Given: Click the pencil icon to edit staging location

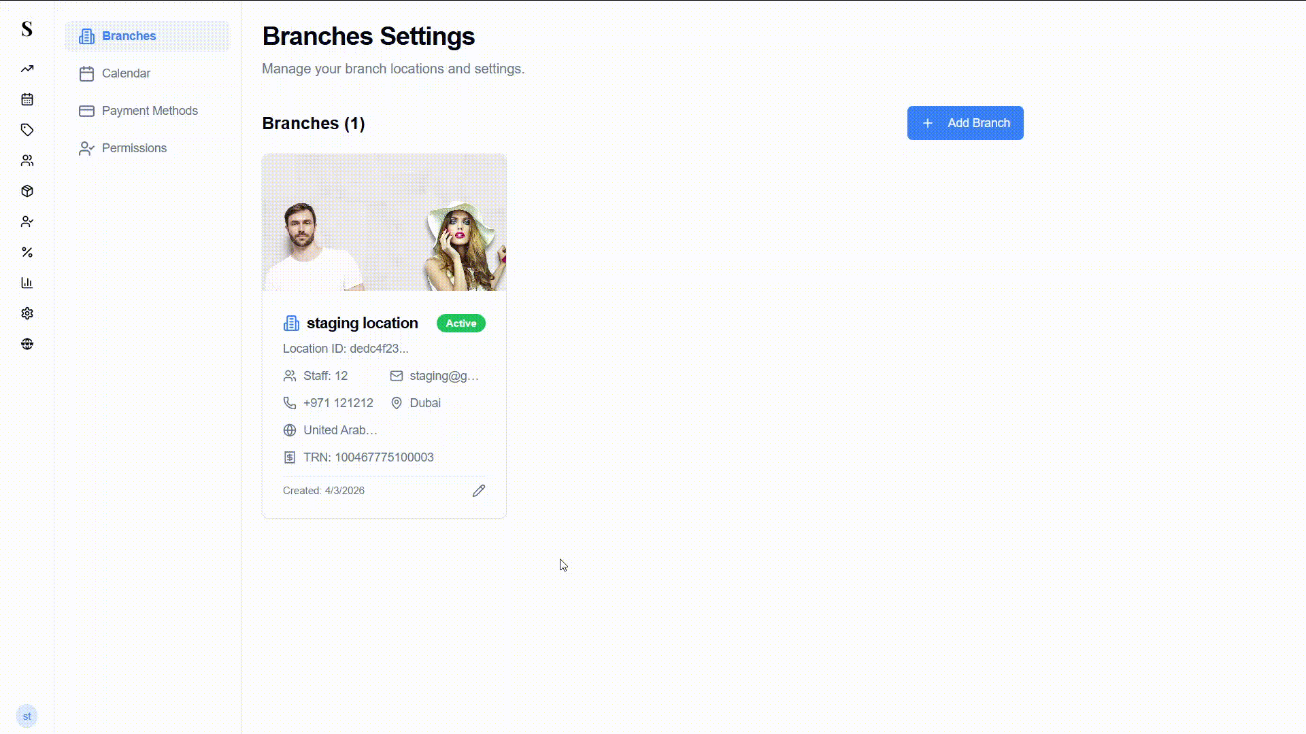Looking at the screenshot, I should 479,491.
